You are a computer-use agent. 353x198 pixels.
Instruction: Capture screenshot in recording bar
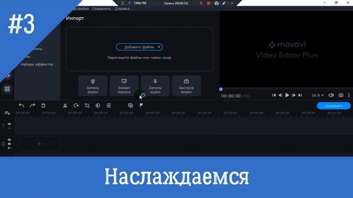pyautogui.click(x=216, y=3)
